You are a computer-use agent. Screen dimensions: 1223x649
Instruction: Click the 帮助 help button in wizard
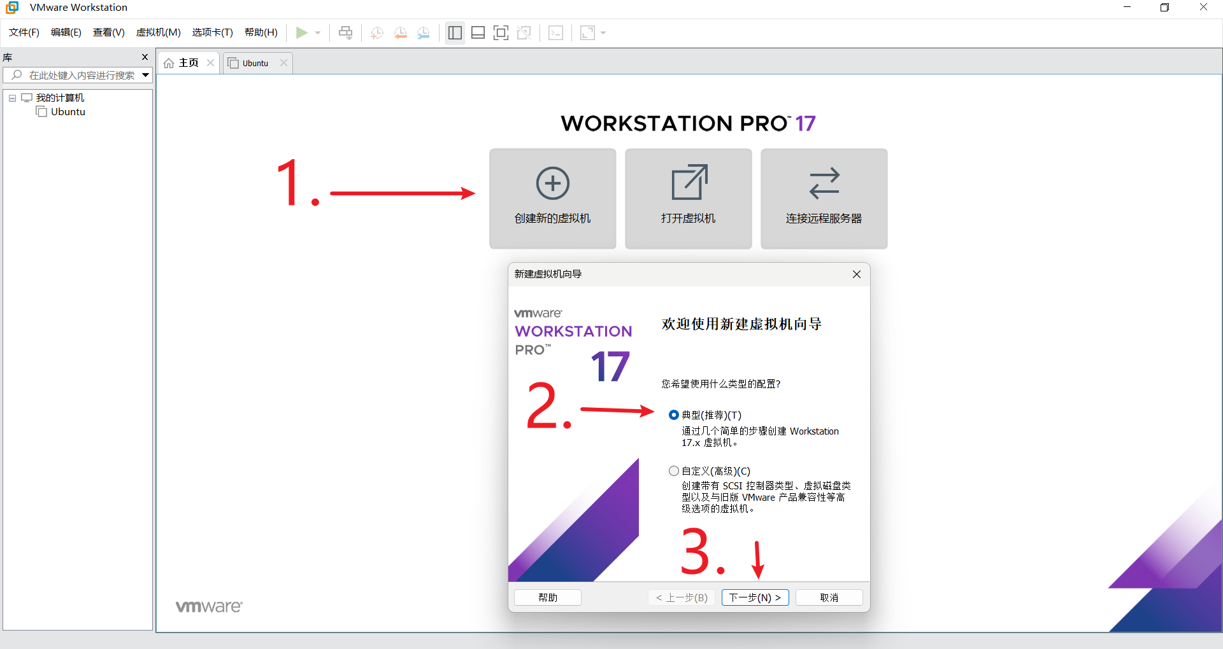(x=547, y=597)
